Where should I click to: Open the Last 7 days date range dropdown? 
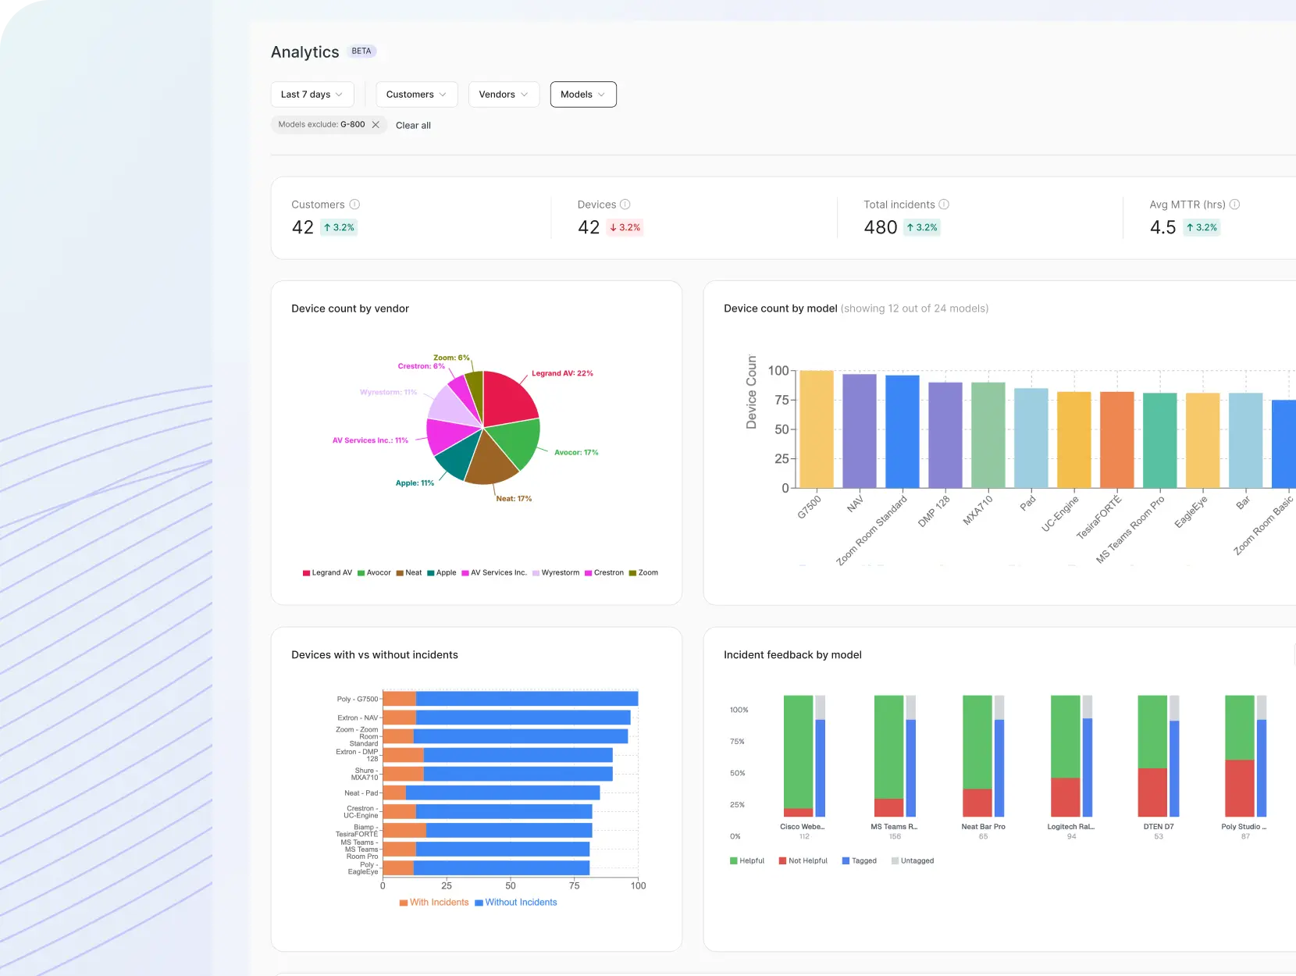pyautogui.click(x=312, y=94)
